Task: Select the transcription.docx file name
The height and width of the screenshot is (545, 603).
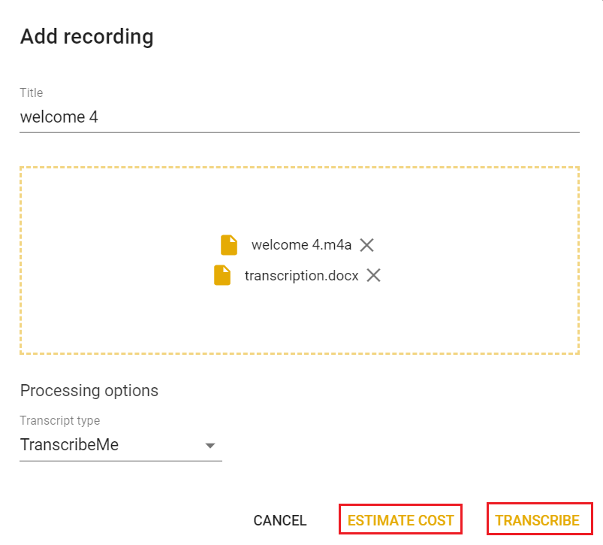Action: (x=301, y=275)
